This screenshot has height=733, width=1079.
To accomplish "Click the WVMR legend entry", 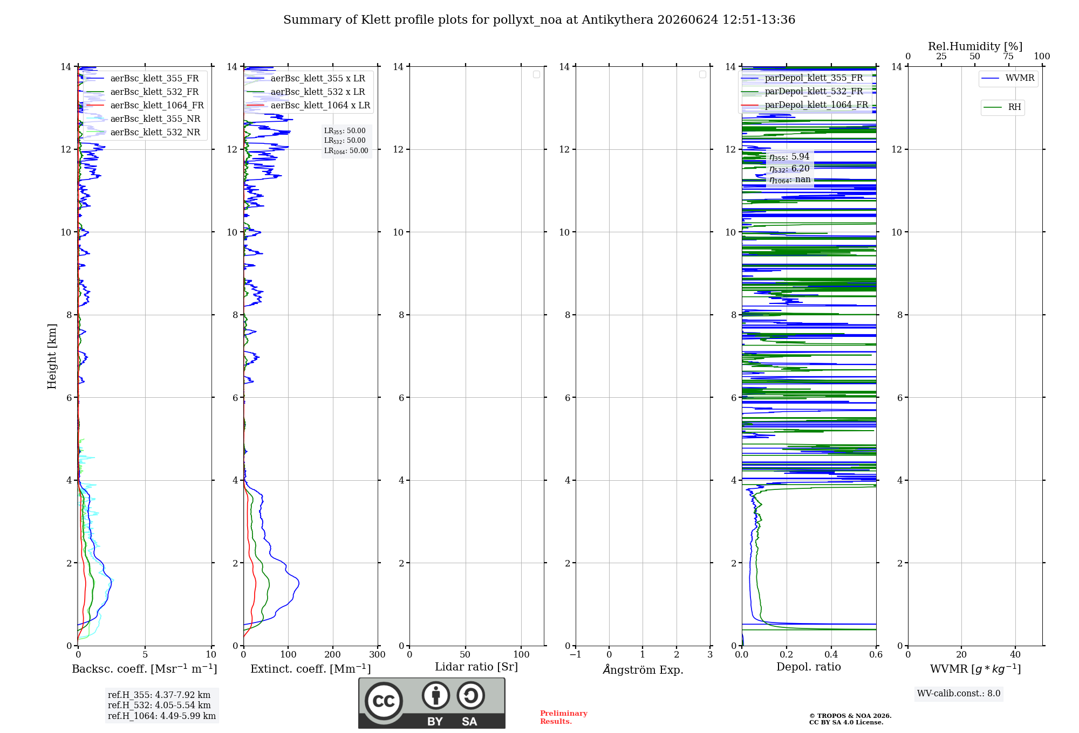I will tap(1008, 79).
